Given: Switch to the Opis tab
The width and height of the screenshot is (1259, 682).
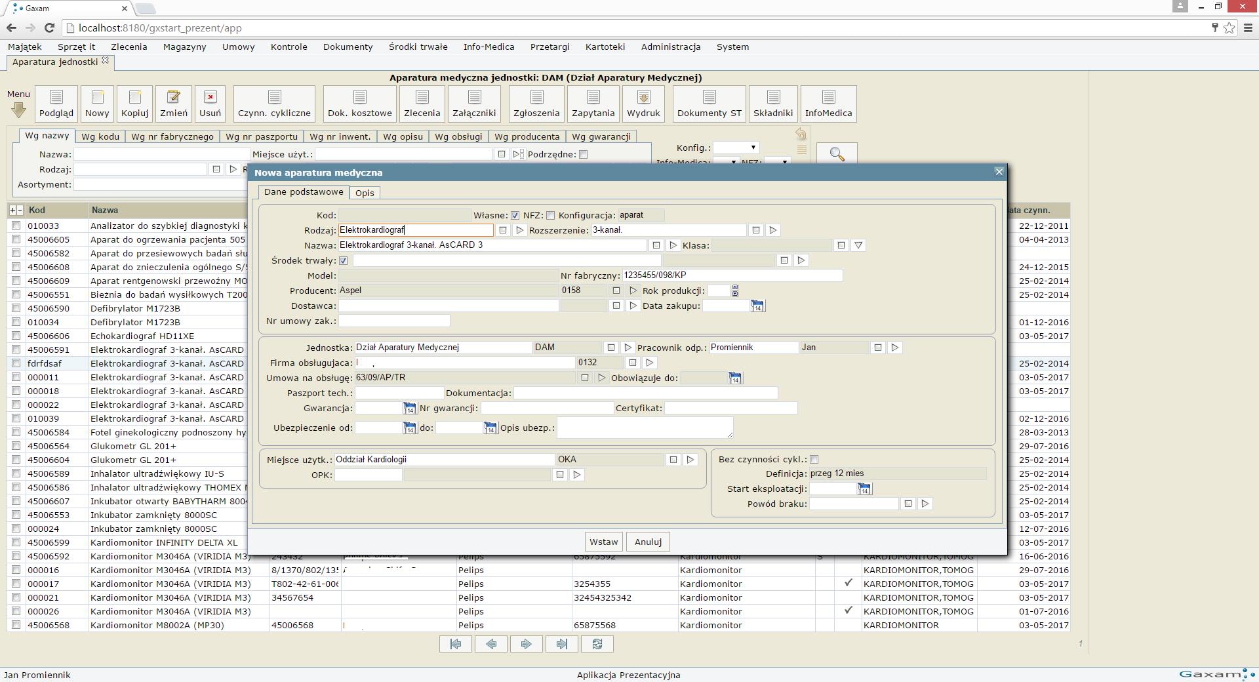Looking at the screenshot, I should click(x=365, y=193).
